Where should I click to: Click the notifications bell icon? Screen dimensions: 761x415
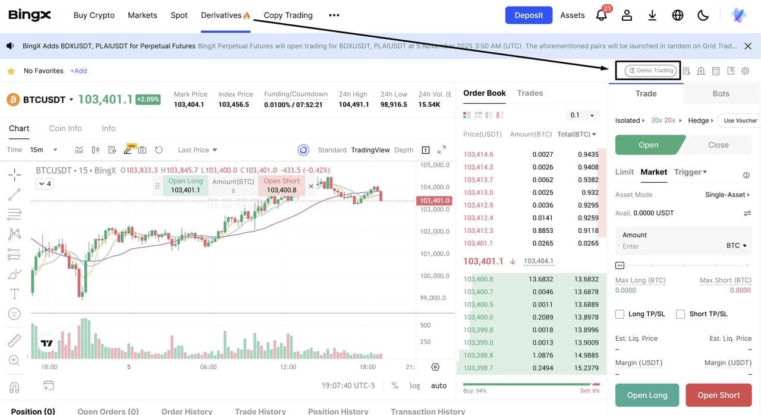pos(601,15)
